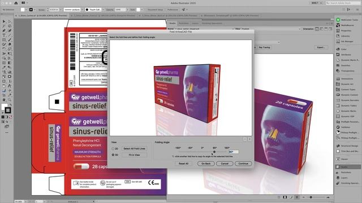Open the Dynamic Tables panel icon
362x203 pixels.
[x=338, y=105]
